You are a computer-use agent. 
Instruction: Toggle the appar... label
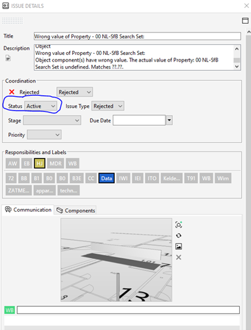44,190
